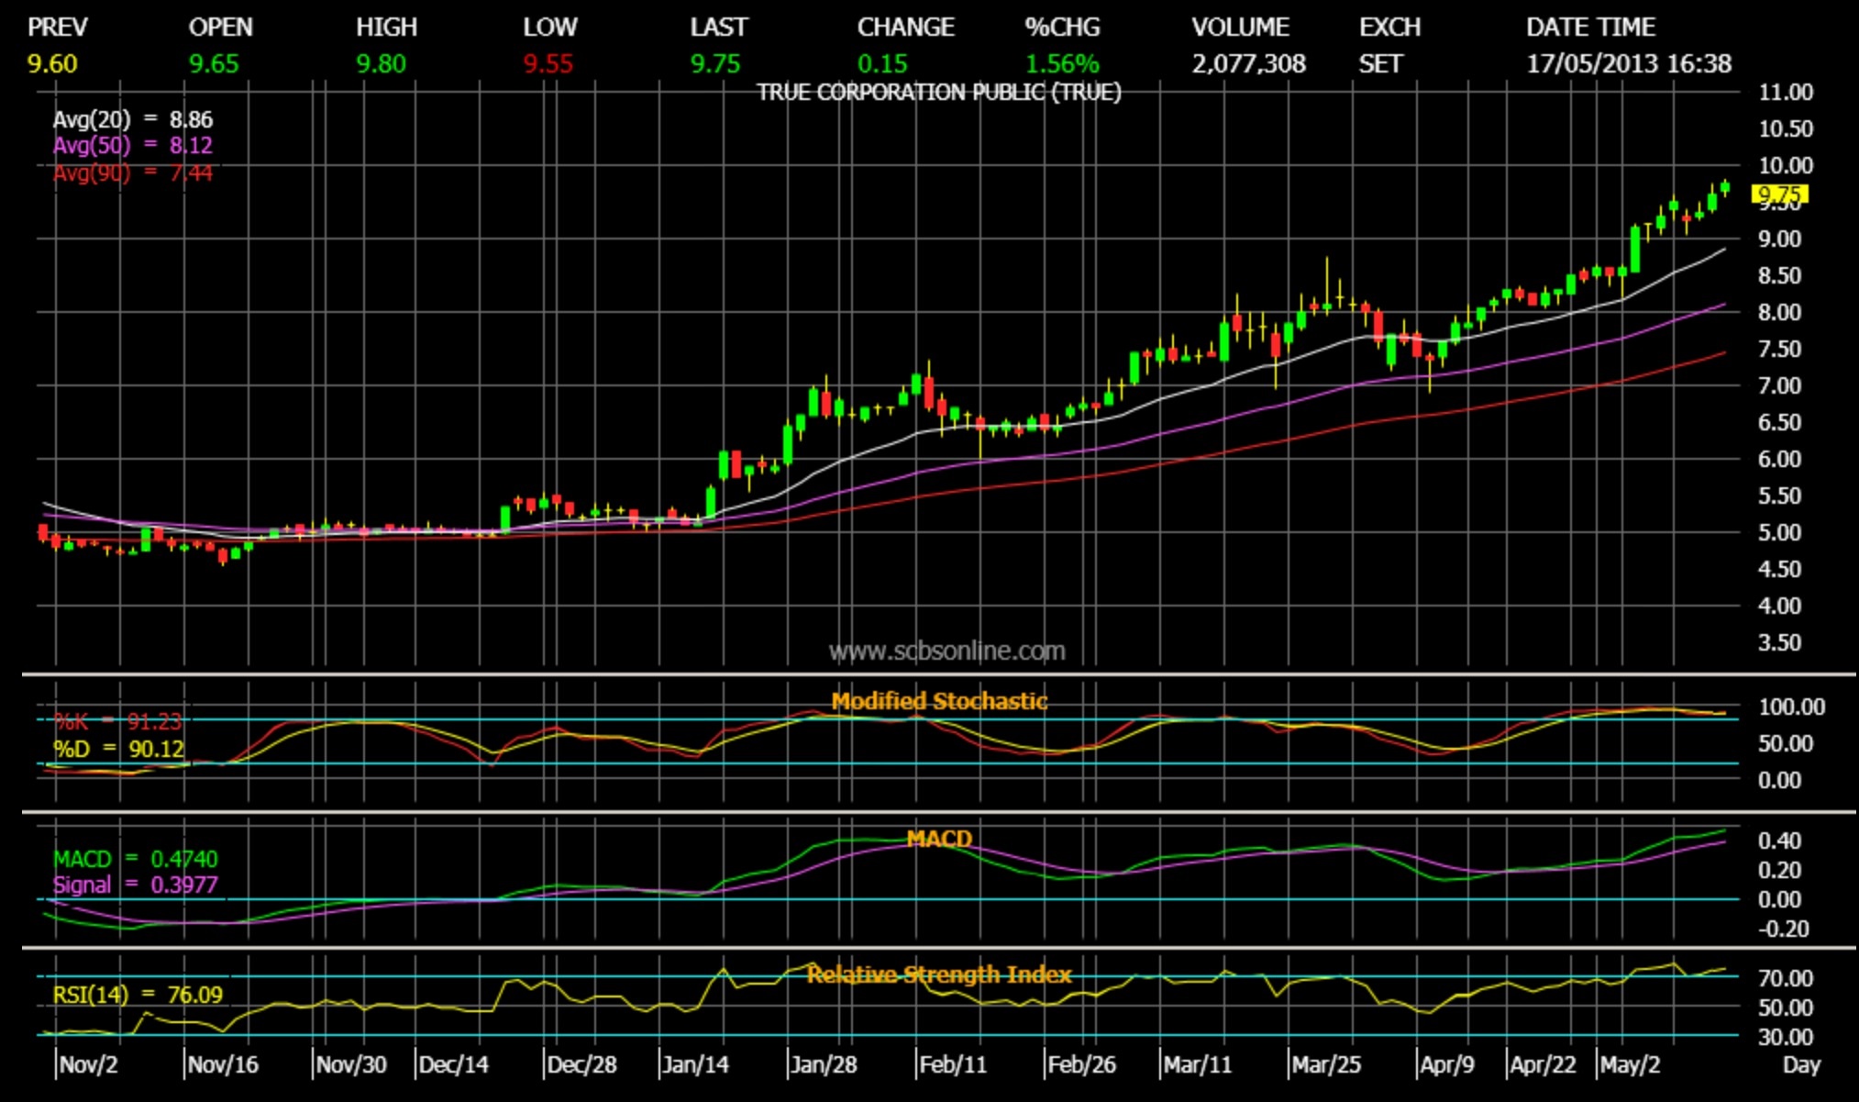Click the -0.20 MACD axis label
This screenshot has height=1102, width=1859.
(1785, 929)
